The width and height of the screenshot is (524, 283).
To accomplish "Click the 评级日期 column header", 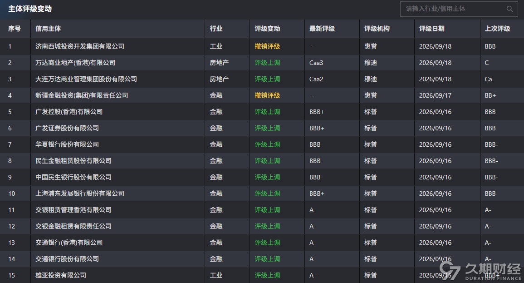I will coord(432,29).
